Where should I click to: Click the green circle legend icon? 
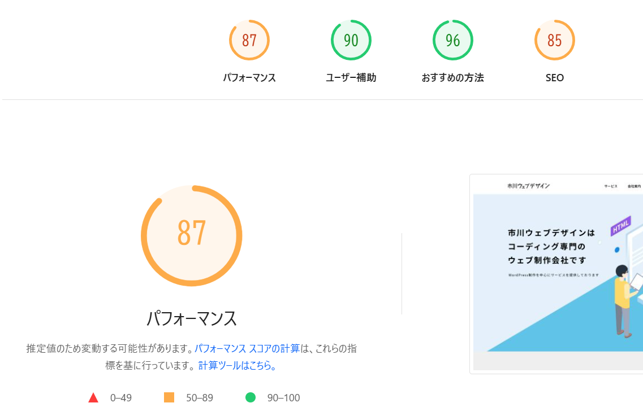(x=251, y=398)
